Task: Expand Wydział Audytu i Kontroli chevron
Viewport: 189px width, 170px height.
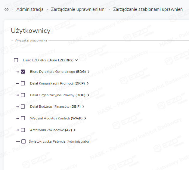Action: (x=85, y=118)
